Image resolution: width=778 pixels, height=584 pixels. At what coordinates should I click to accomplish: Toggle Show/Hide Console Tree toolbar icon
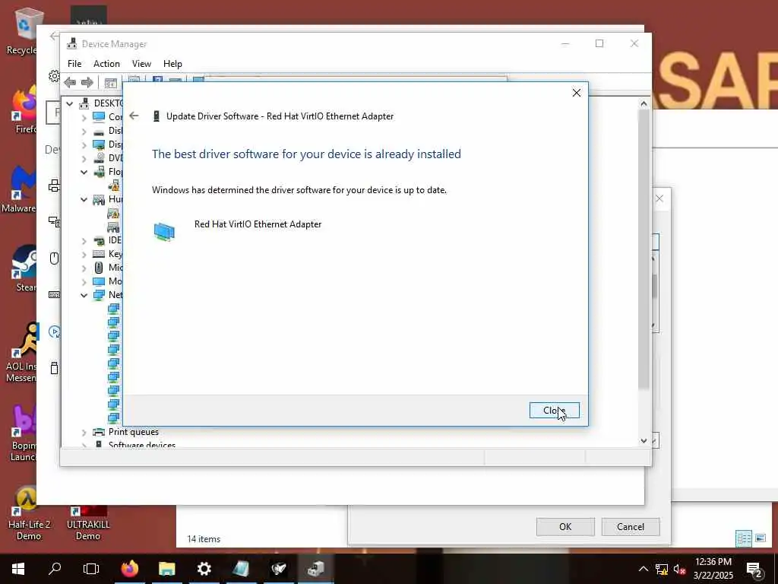(111, 83)
